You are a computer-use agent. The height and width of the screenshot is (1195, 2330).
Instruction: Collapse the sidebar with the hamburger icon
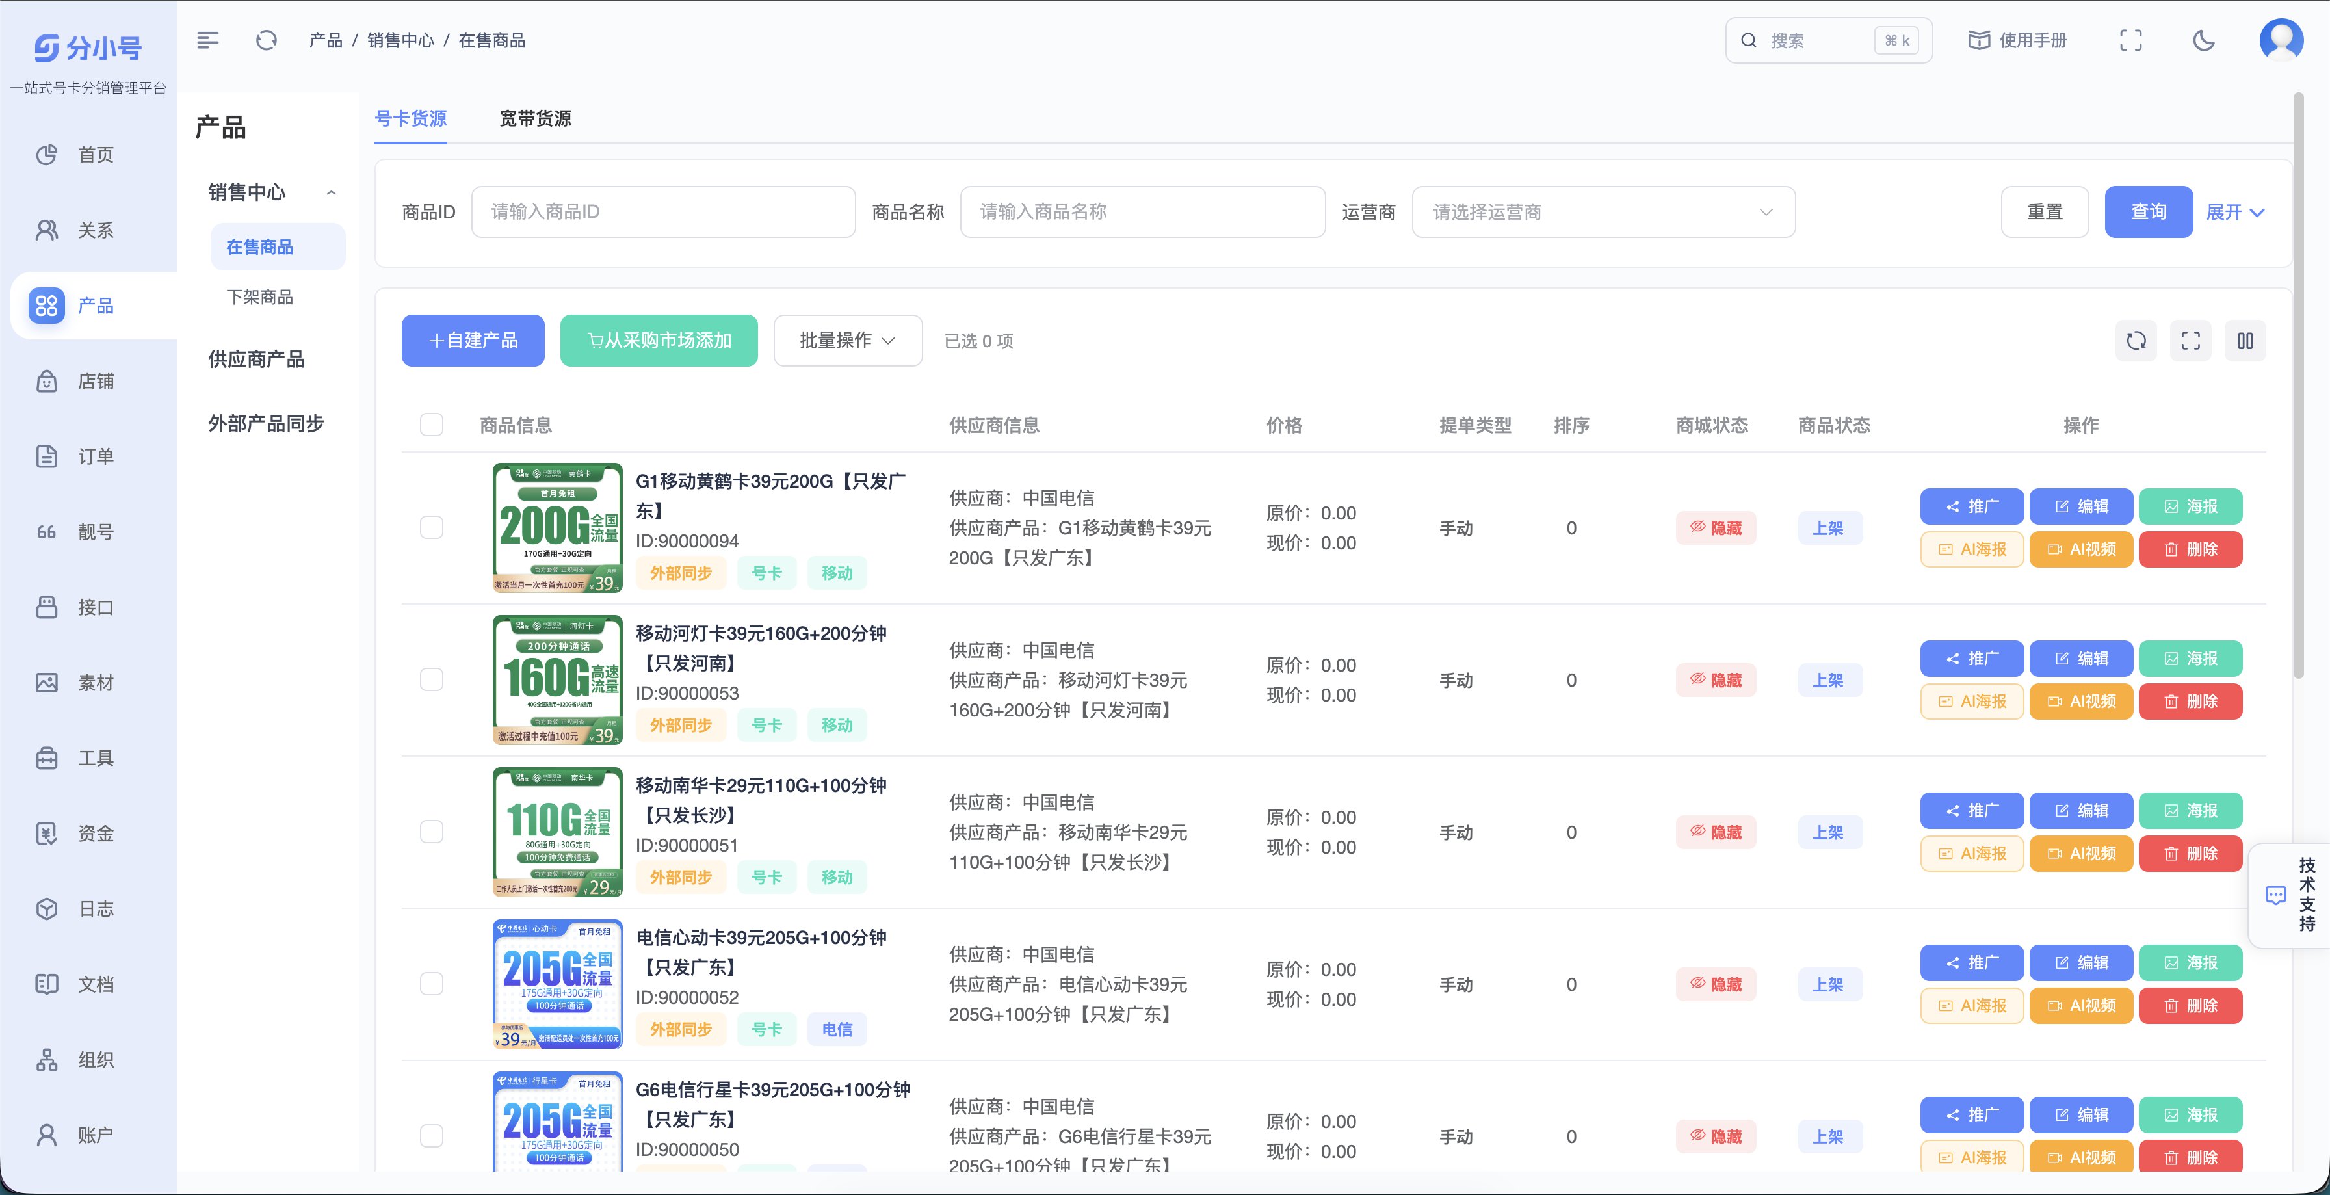click(208, 40)
